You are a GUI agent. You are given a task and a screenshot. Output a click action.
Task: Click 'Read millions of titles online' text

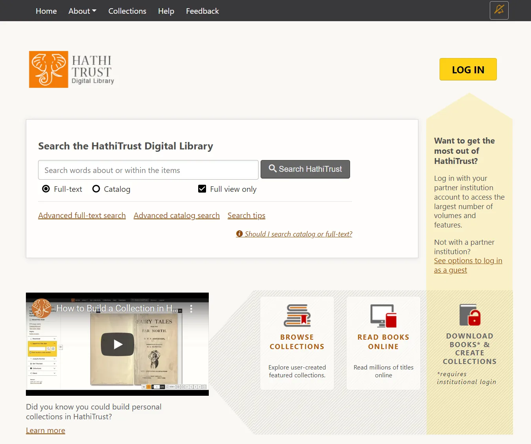pyautogui.click(x=383, y=371)
